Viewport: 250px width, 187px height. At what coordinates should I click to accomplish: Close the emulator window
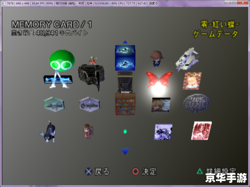click(x=242, y=2)
